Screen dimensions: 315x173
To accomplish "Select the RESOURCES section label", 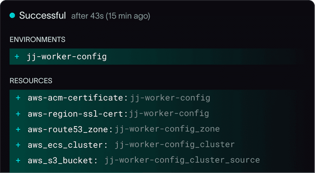I will 31,81.
